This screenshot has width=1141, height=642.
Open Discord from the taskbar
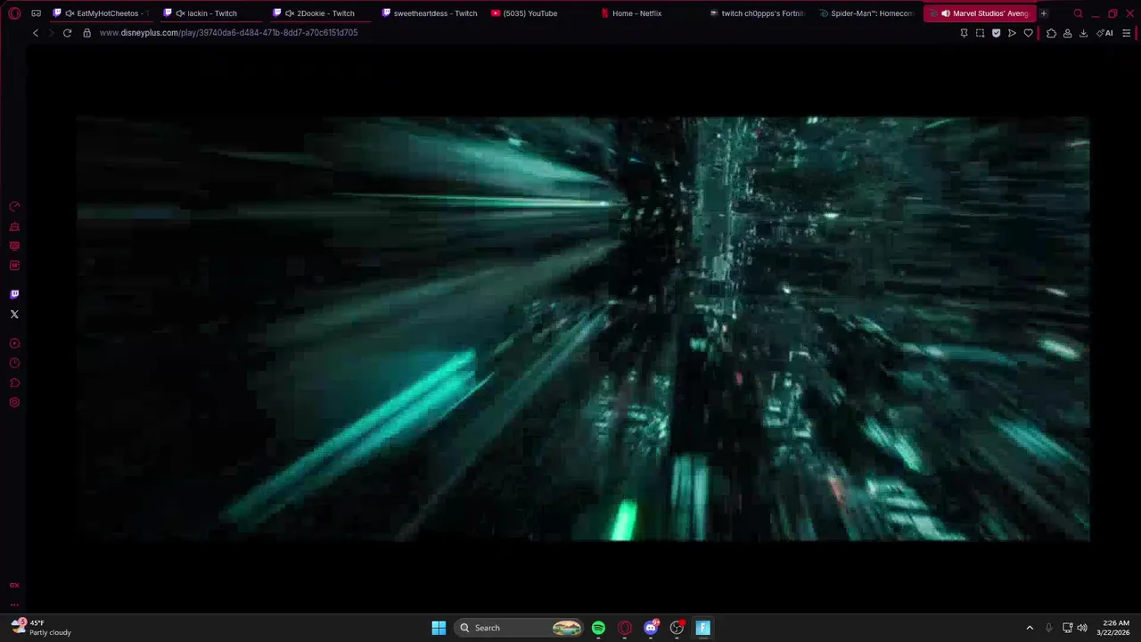[x=652, y=628]
